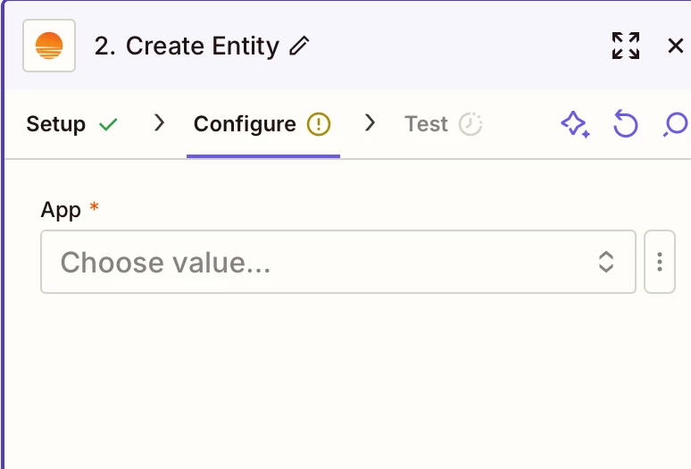Click the chevron between Configure and Test
This screenshot has height=469, width=691.
pos(370,123)
